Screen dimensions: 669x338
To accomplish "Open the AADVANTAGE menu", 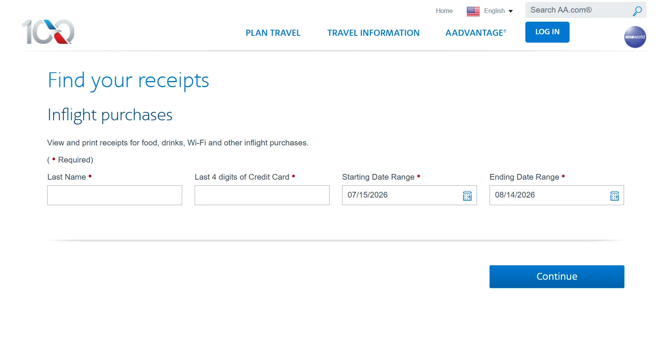I will (x=475, y=33).
